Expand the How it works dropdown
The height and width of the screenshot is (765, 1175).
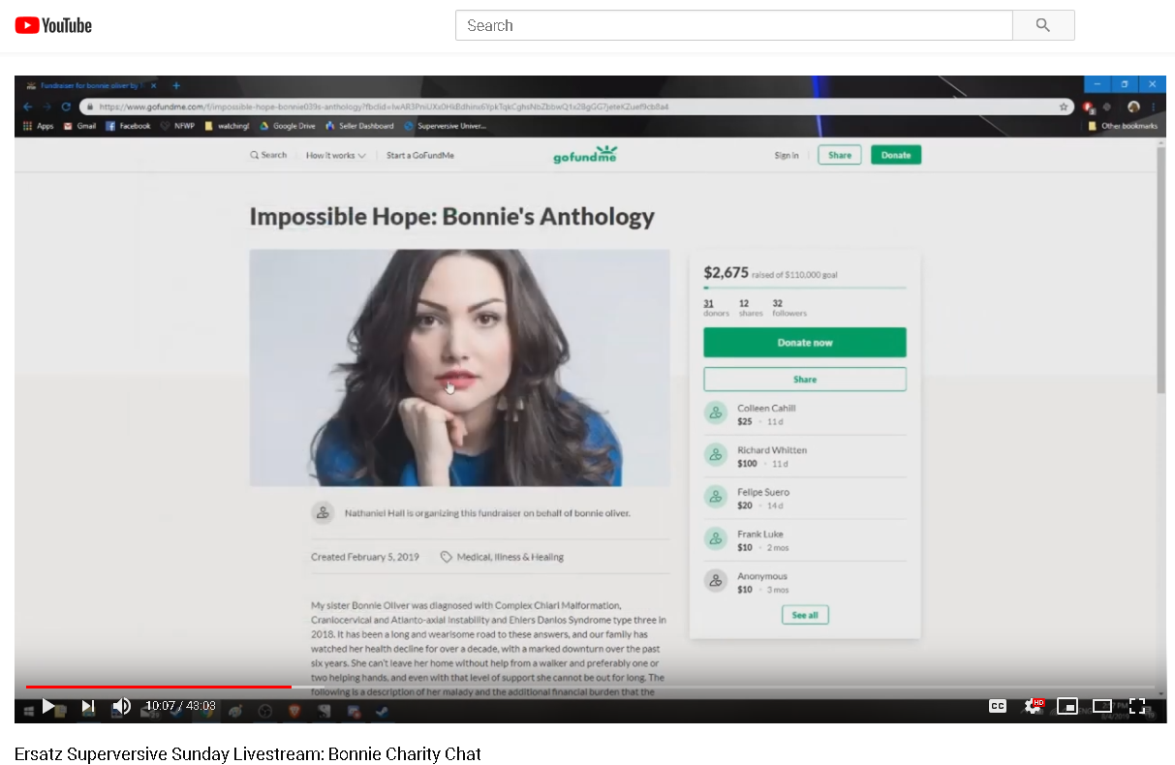335,155
